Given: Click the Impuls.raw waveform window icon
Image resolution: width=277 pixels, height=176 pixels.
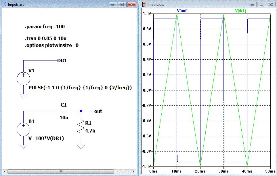Looking at the screenshot, I should [144, 5].
